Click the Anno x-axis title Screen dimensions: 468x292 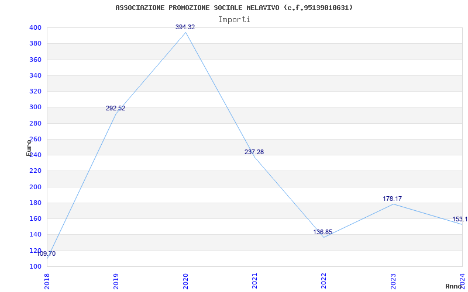coord(454,286)
